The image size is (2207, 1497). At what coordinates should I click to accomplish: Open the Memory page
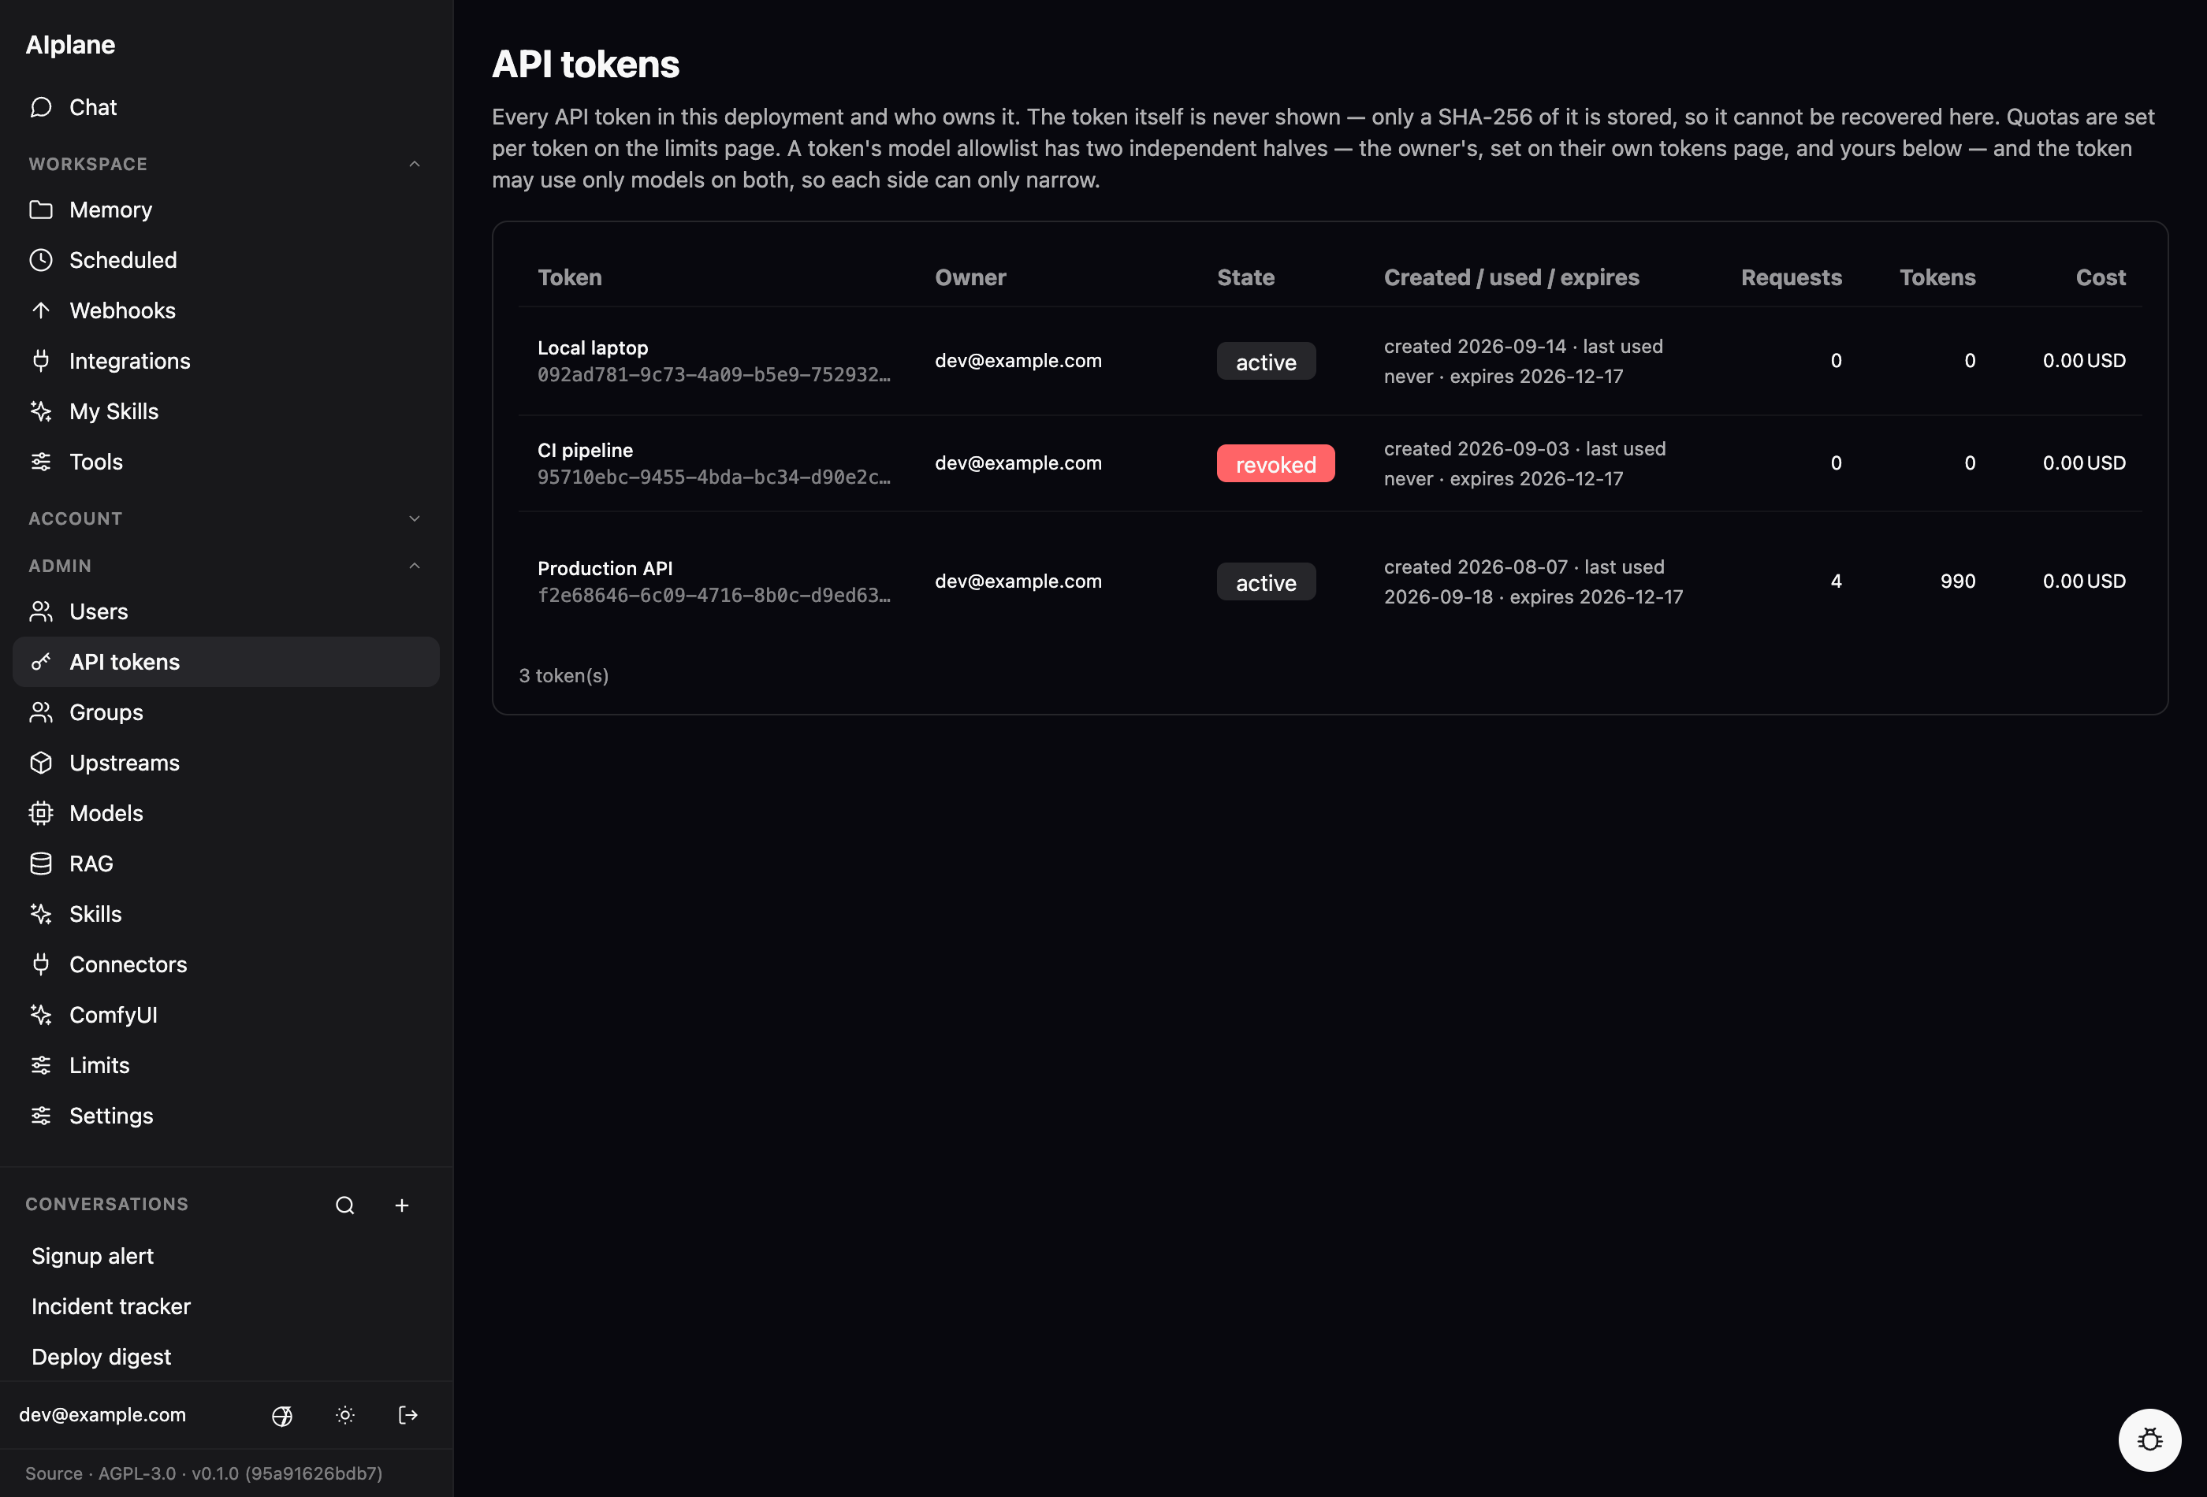pyautogui.click(x=226, y=210)
